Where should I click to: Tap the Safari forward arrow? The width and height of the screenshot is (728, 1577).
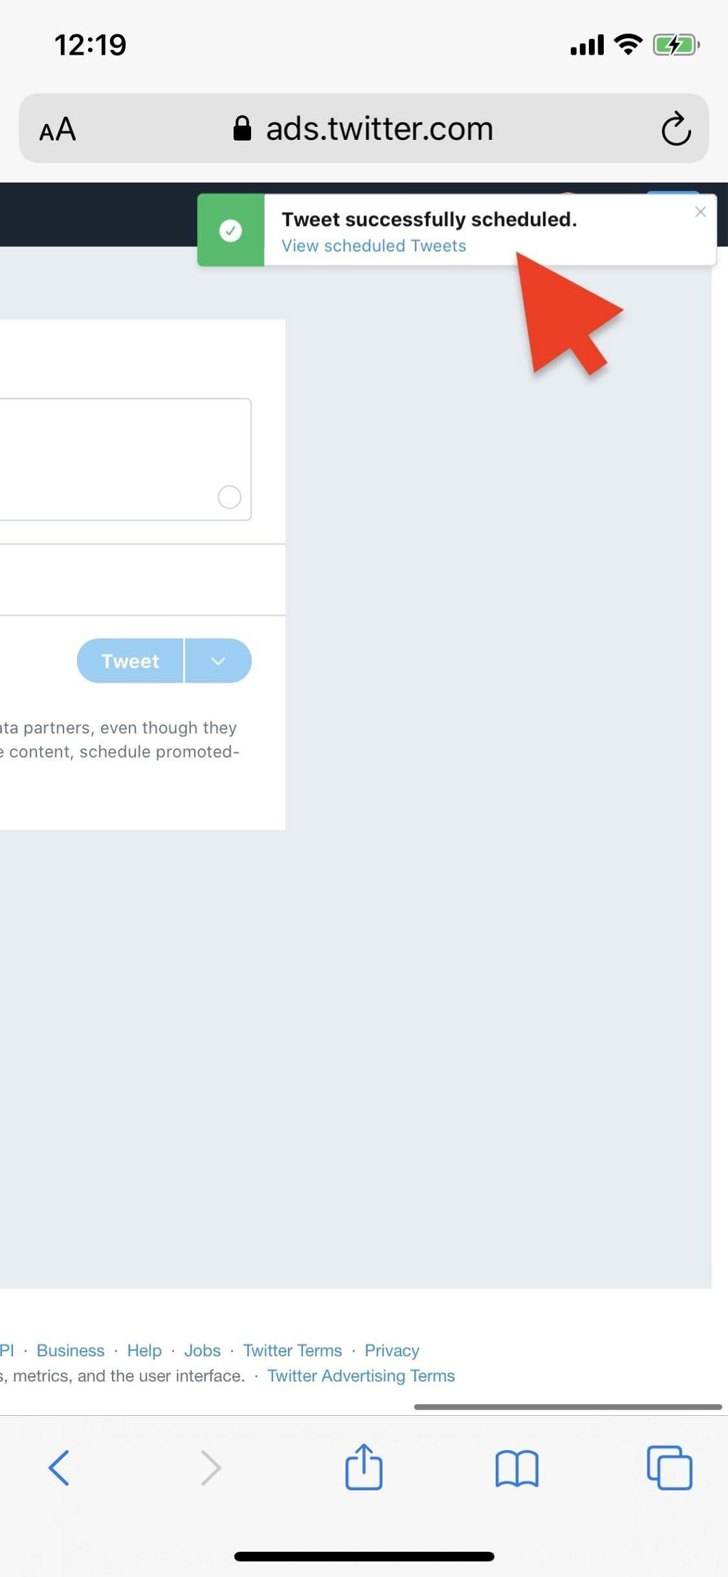click(x=211, y=1467)
